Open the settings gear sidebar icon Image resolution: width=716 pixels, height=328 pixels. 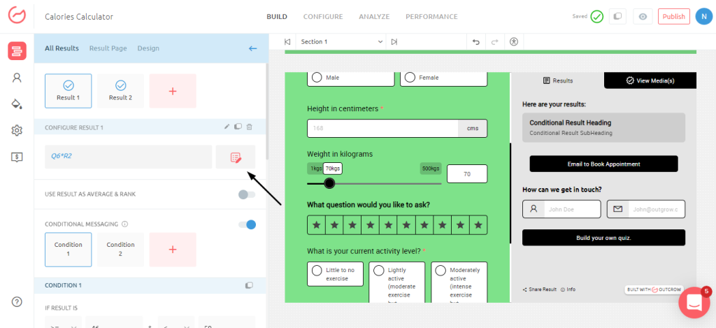[17, 130]
